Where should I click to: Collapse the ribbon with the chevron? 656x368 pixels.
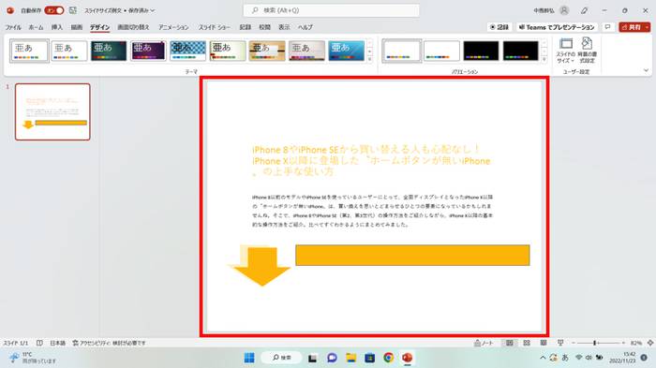click(646, 70)
